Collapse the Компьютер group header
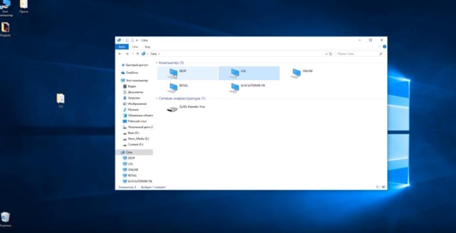The height and width of the screenshot is (233, 456). coord(157,63)
